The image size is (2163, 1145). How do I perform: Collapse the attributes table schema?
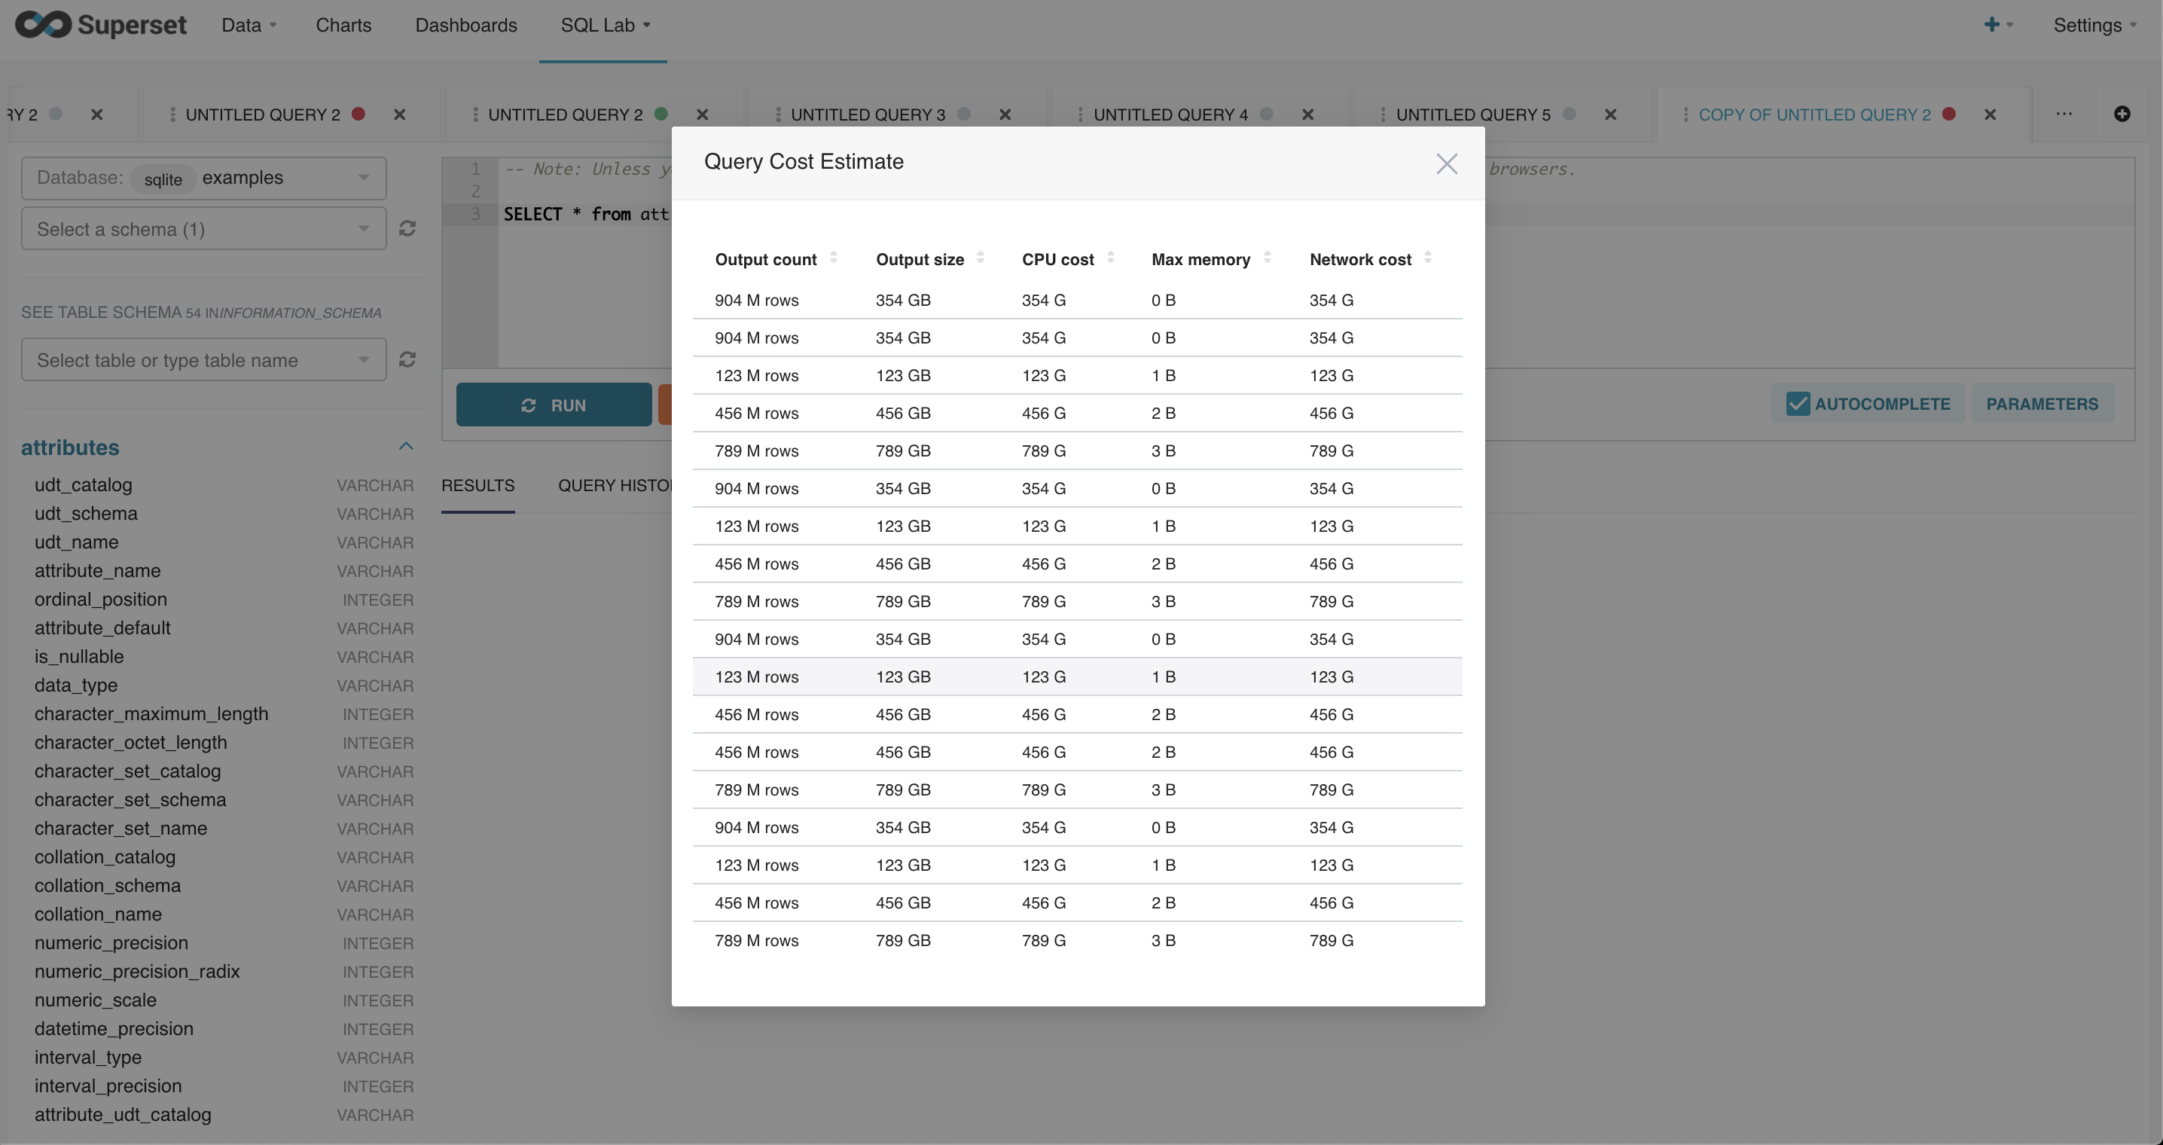405,446
